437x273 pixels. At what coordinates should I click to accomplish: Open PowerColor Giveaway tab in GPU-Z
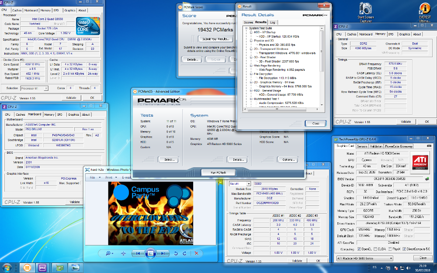click(x=399, y=146)
